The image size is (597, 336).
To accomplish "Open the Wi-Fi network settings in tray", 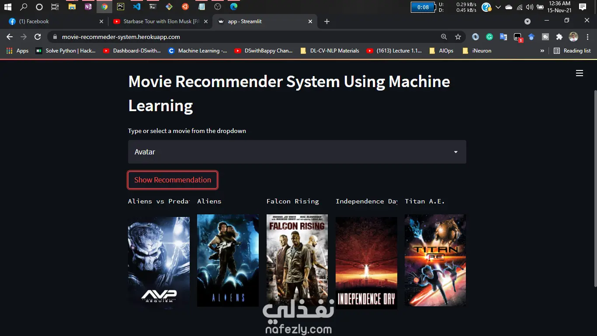I will [520, 7].
